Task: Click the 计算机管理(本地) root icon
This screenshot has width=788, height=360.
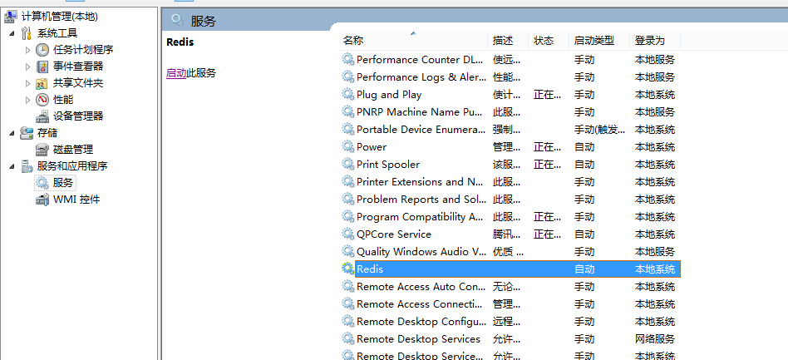Action: [10, 17]
